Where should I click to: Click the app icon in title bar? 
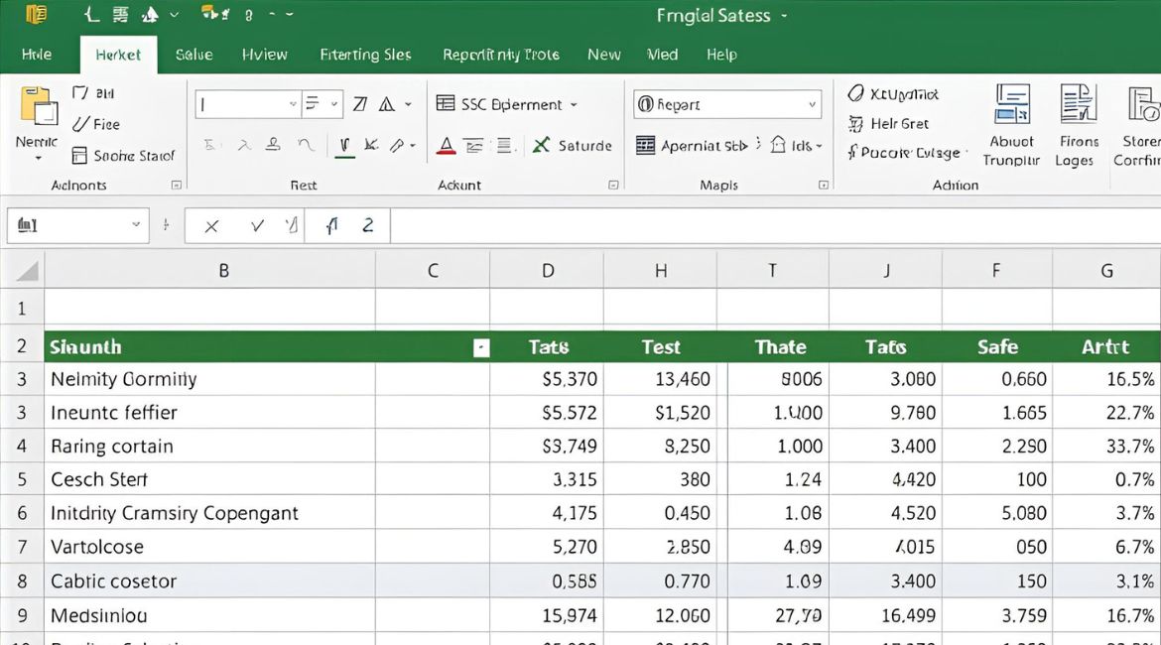[x=36, y=14]
